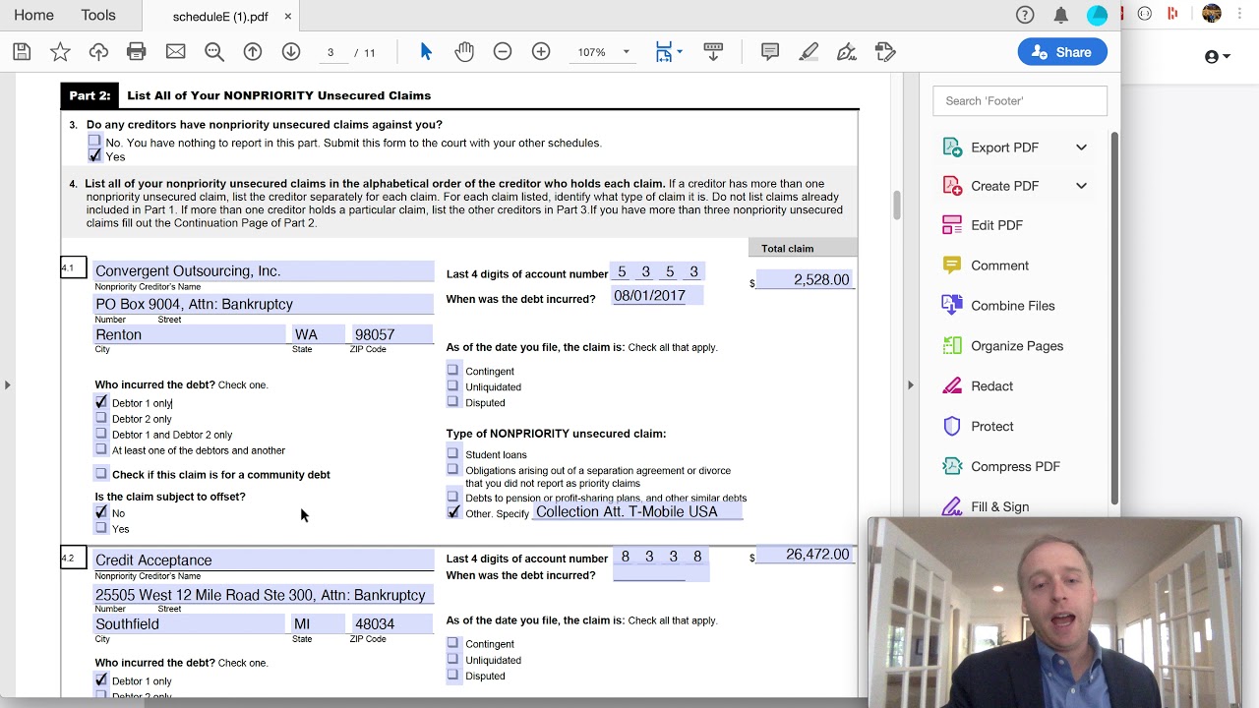
Task: Collapse the right tools pane arrow
Action: pos(910,384)
